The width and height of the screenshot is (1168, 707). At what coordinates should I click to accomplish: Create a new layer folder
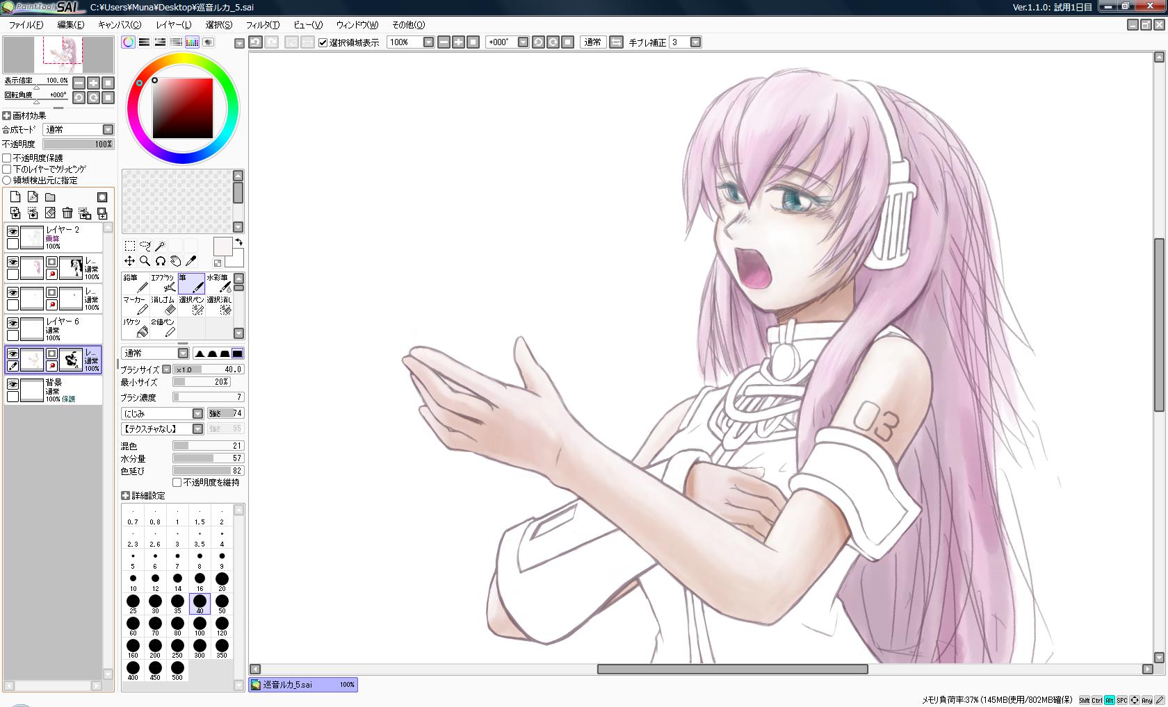click(50, 197)
